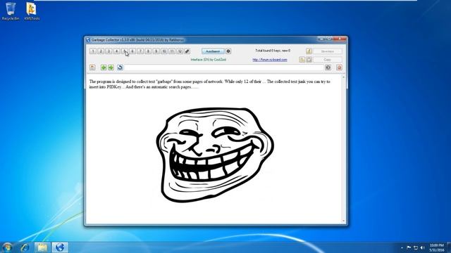Select page button 4
Image resolution: width=451 pixels, height=253 pixels.
[x=116, y=51]
